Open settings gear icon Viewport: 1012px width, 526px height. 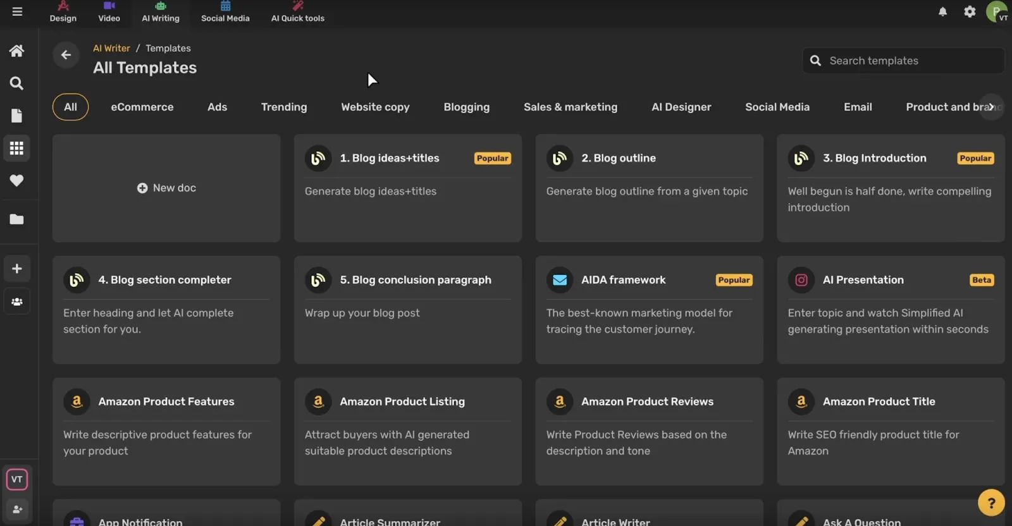[970, 11]
